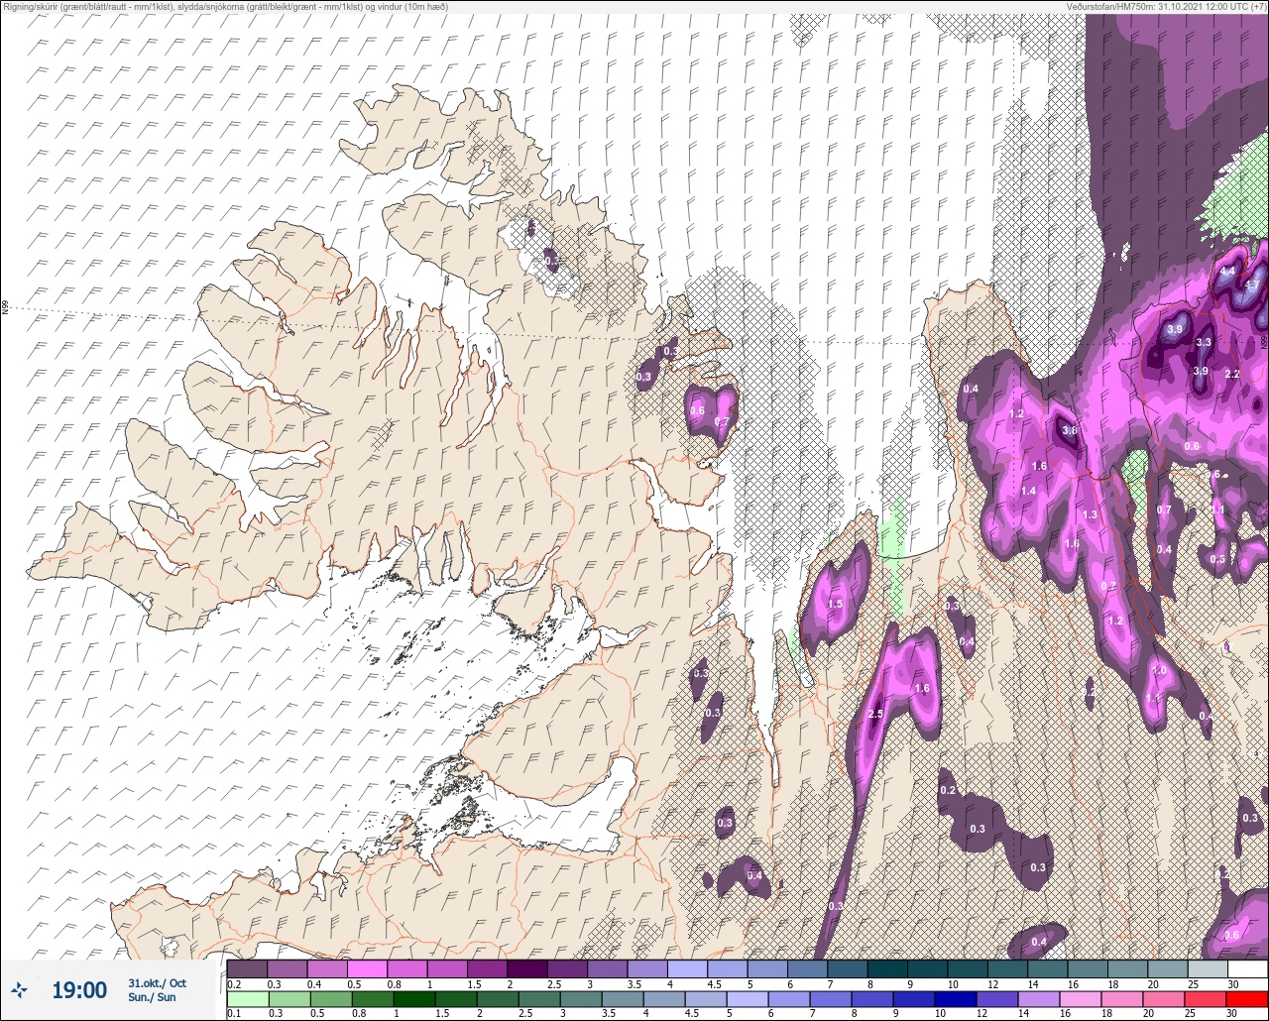
Task: Pick the dark purple upper legend swatch 2
Action: (x=527, y=968)
